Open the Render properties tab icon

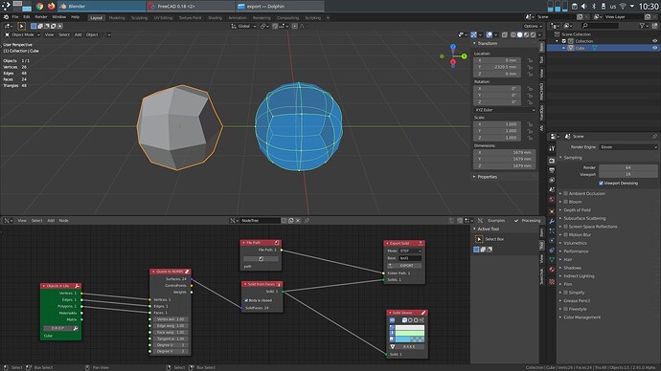(x=552, y=161)
